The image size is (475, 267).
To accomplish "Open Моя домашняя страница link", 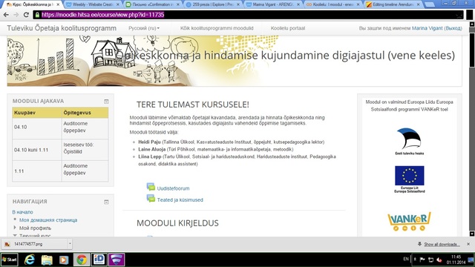I will point(48,220).
